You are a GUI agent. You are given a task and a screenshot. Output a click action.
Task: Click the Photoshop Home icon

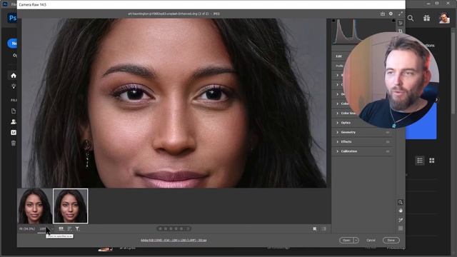14,76
